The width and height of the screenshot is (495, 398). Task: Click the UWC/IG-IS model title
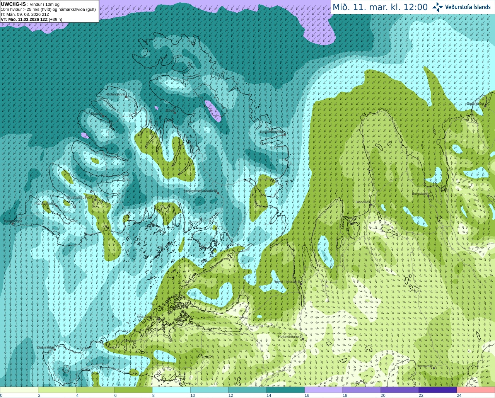(x=14, y=4)
